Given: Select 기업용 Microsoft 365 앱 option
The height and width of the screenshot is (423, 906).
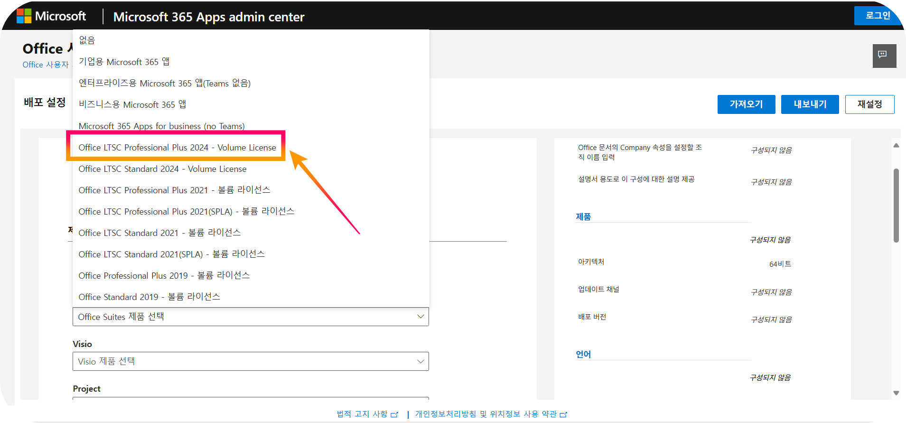Looking at the screenshot, I should pyautogui.click(x=251, y=62).
